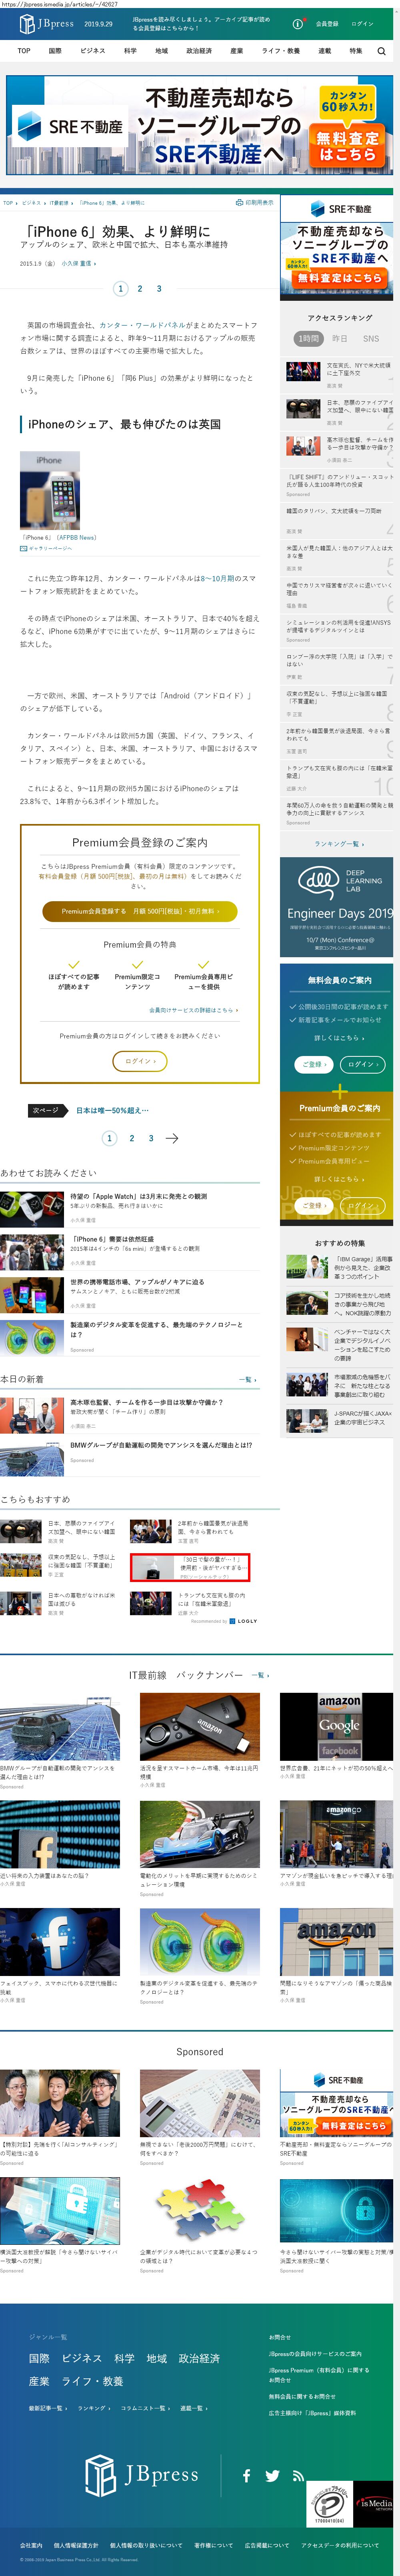The width and height of the screenshot is (400, 2576).
Task: Open the gallery page link below iPhone photo
Action: tap(46, 549)
